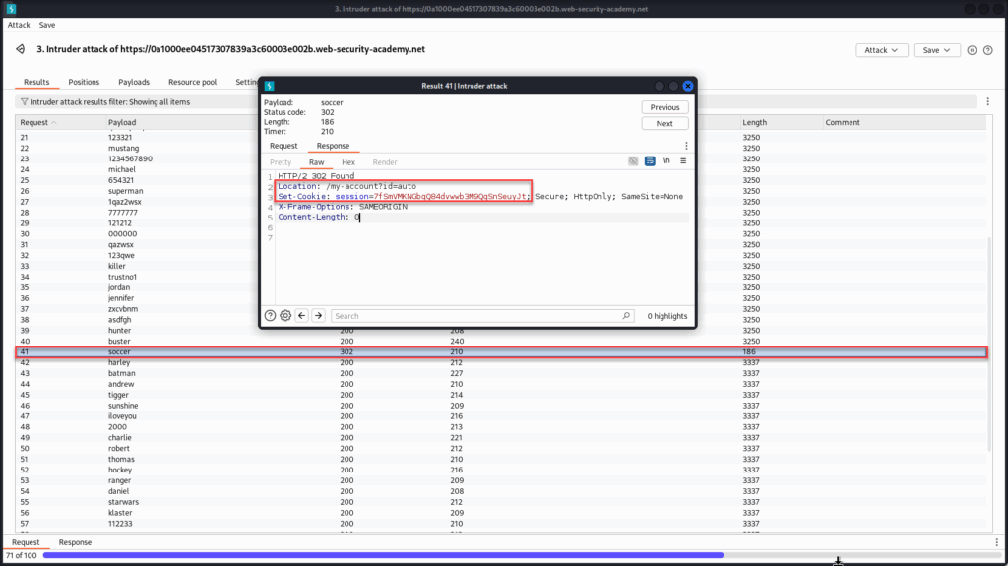Select the Raw view tab
Viewport: 1008px width, 566px height.
316,162
